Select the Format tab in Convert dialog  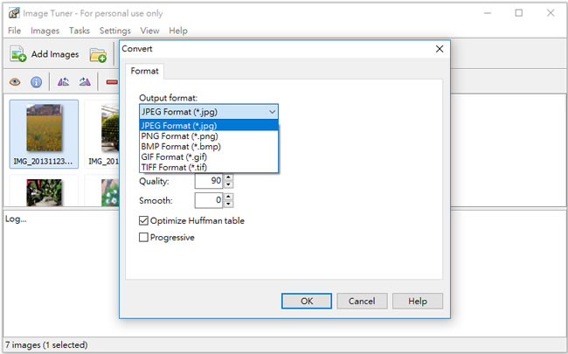coord(144,71)
